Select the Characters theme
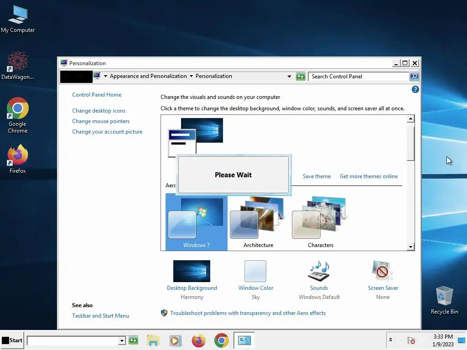 point(321,222)
